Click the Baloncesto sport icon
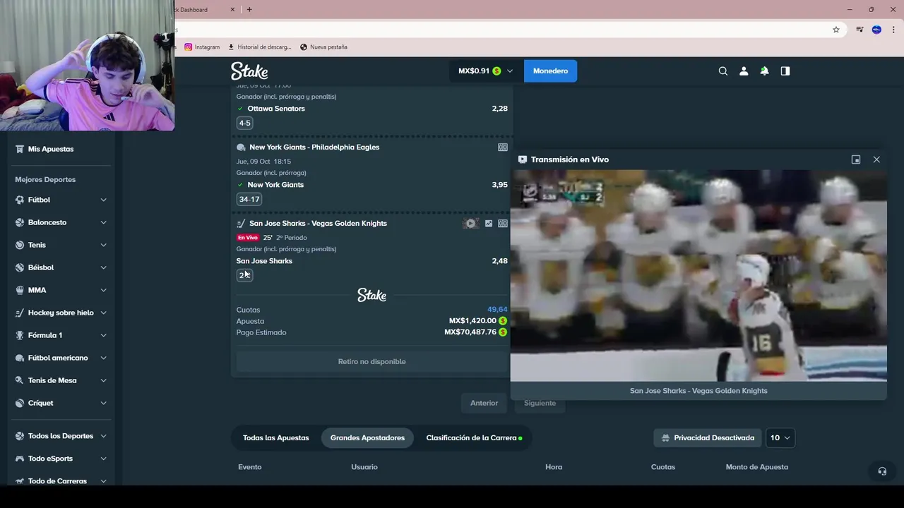Viewport: 904px width, 508px height. point(20,222)
